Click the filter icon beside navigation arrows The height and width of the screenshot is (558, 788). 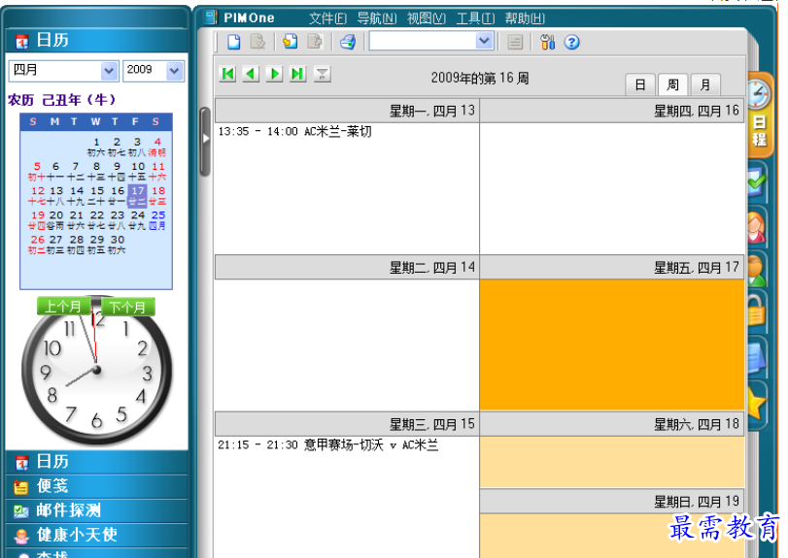[323, 75]
